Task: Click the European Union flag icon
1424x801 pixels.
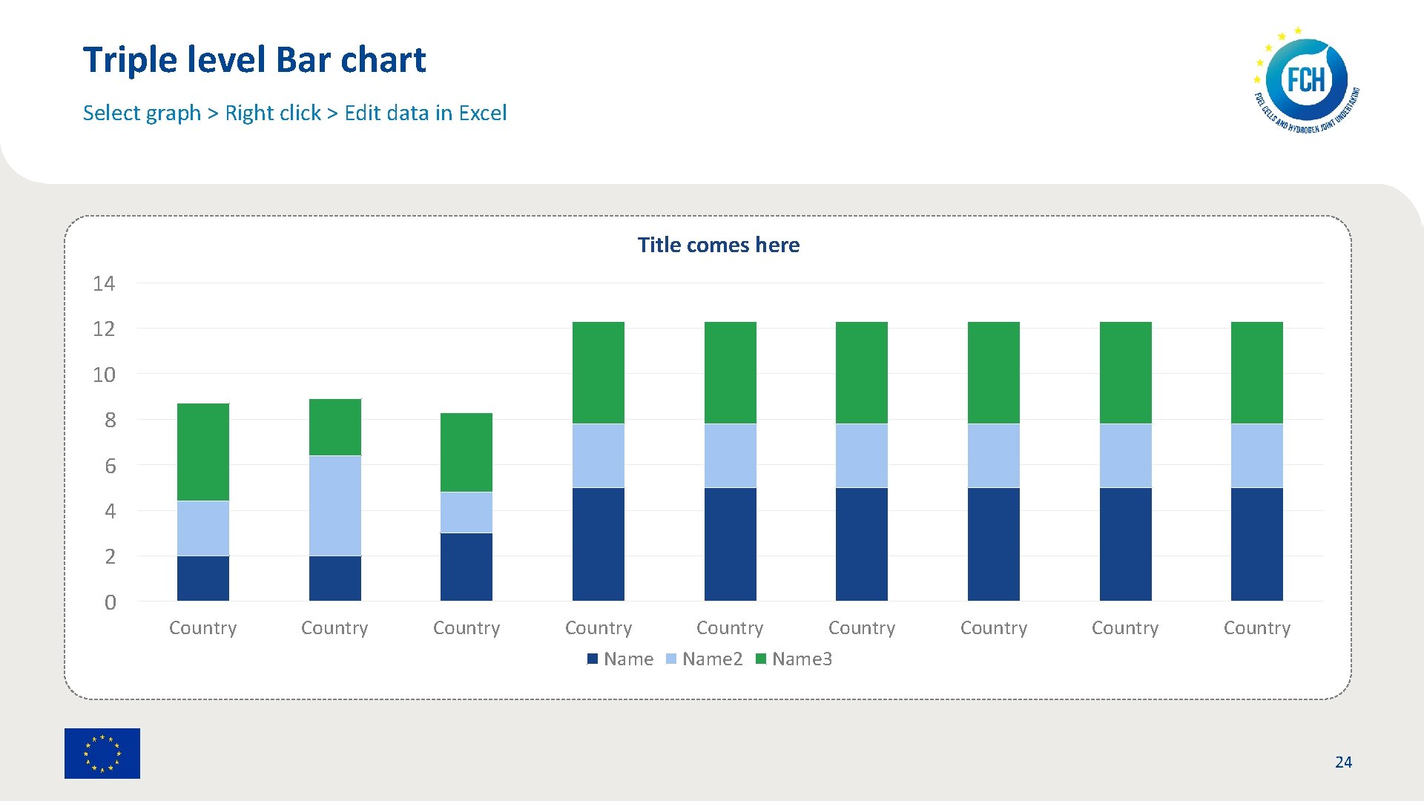Action: [x=102, y=753]
